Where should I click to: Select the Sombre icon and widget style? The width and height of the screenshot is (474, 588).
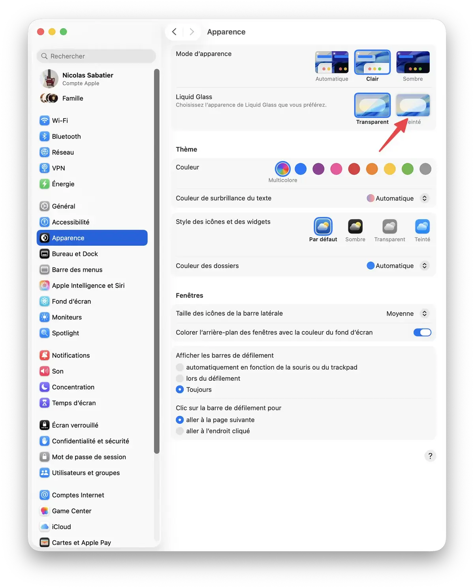(355, 227)
